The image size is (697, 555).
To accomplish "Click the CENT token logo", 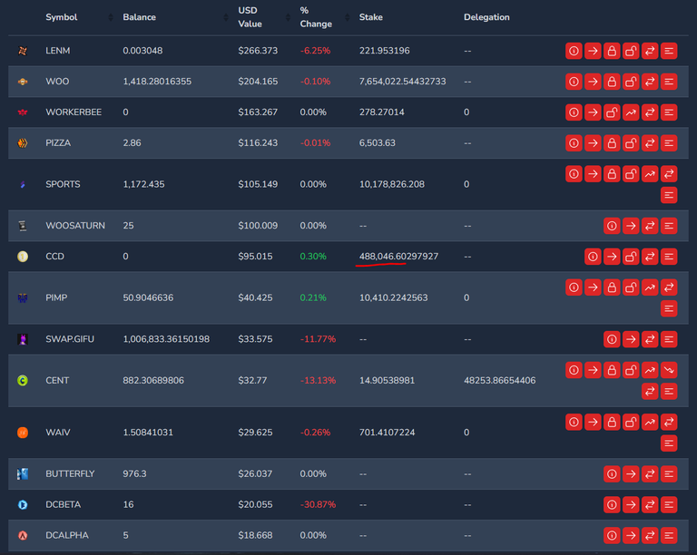I will tap(23, 381).
